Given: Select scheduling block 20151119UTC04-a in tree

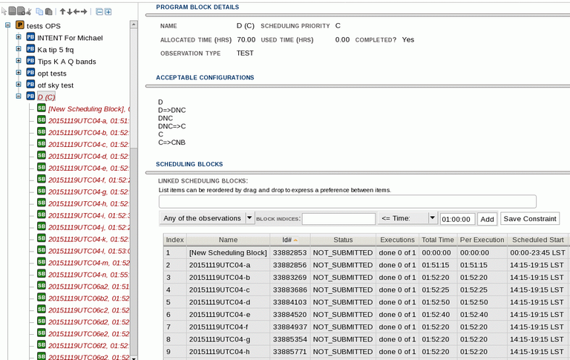Looking at the screenshot, I should [x=88, y=120].
